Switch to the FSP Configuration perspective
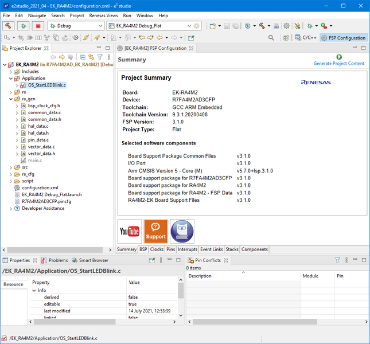The image size is (370, 344). click(x=344, y=38)
